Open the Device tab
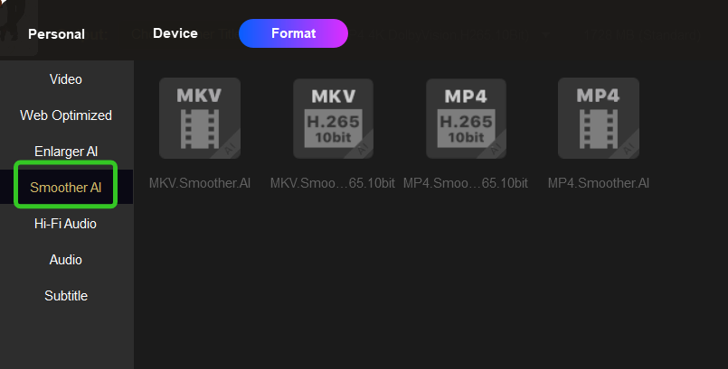 pyautogui.click(x=175, y=33)
